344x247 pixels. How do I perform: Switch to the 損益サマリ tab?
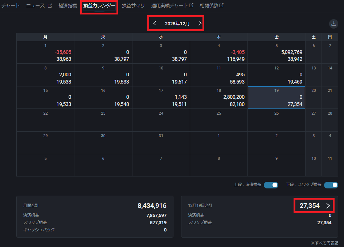click(133, 6)
